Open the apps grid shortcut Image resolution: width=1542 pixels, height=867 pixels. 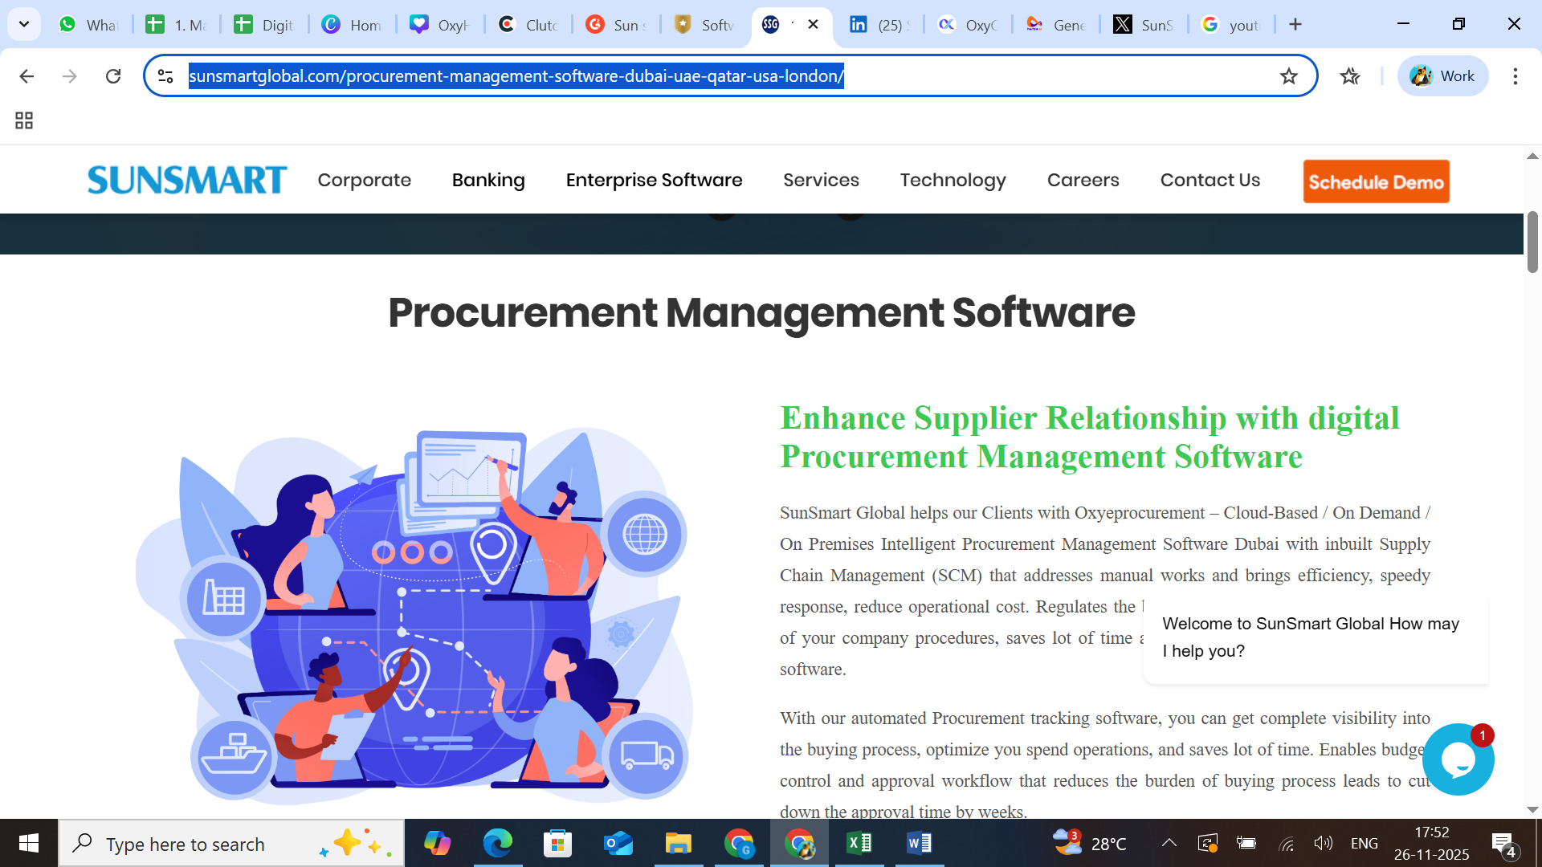(x=24, y=120)
